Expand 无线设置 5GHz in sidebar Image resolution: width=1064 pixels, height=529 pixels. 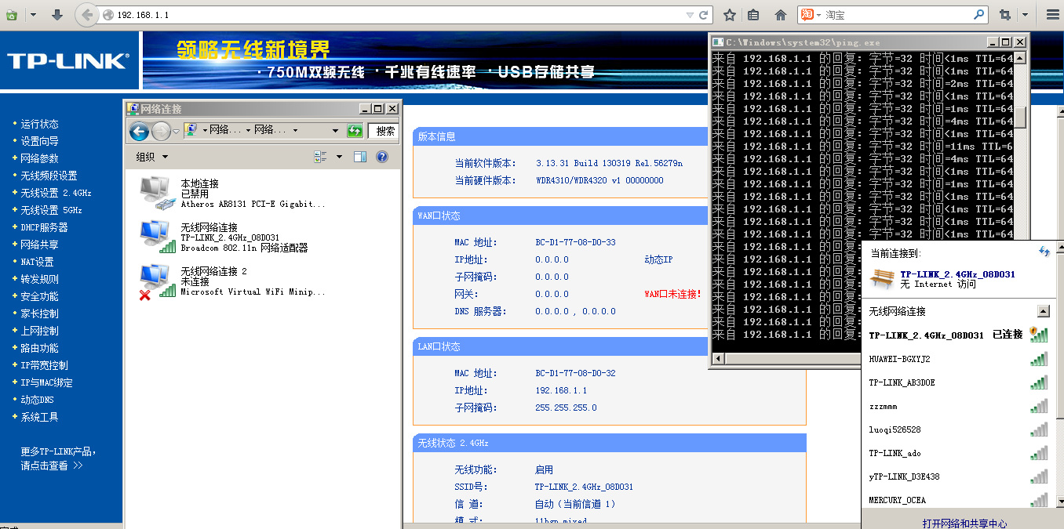(51, 210)
